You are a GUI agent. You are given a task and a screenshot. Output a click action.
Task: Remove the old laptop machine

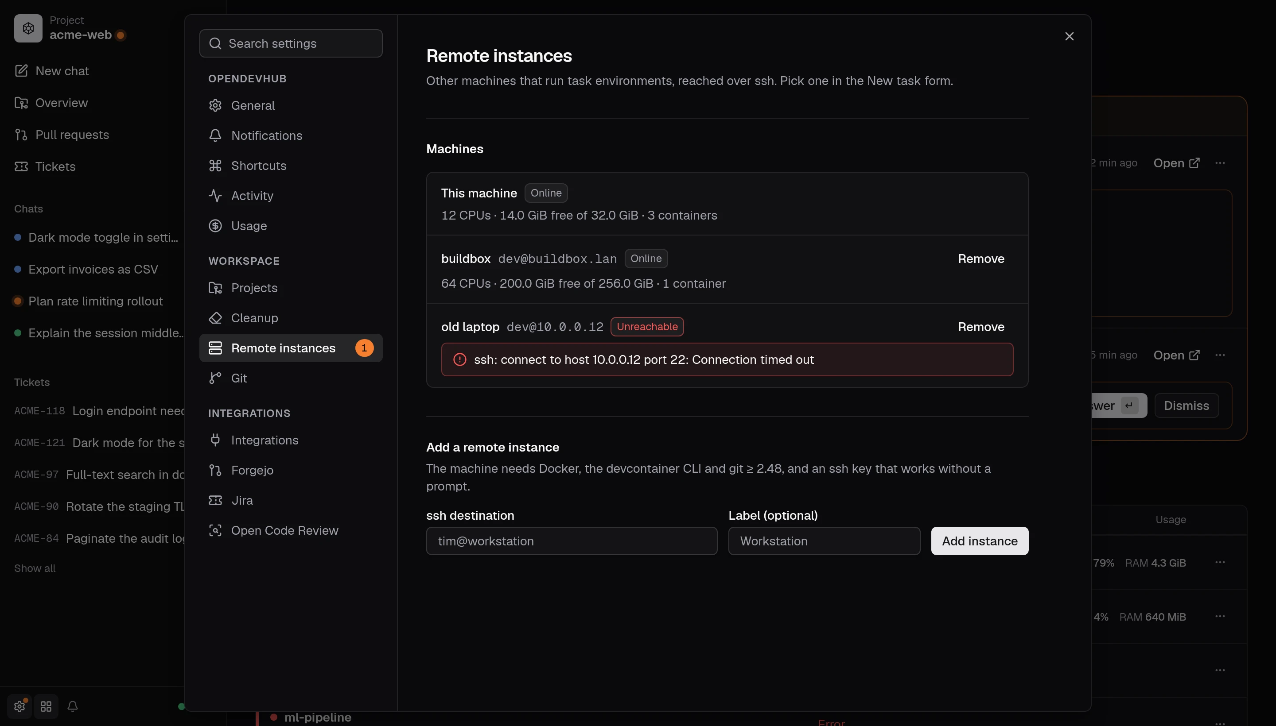[x=980, y=327]
